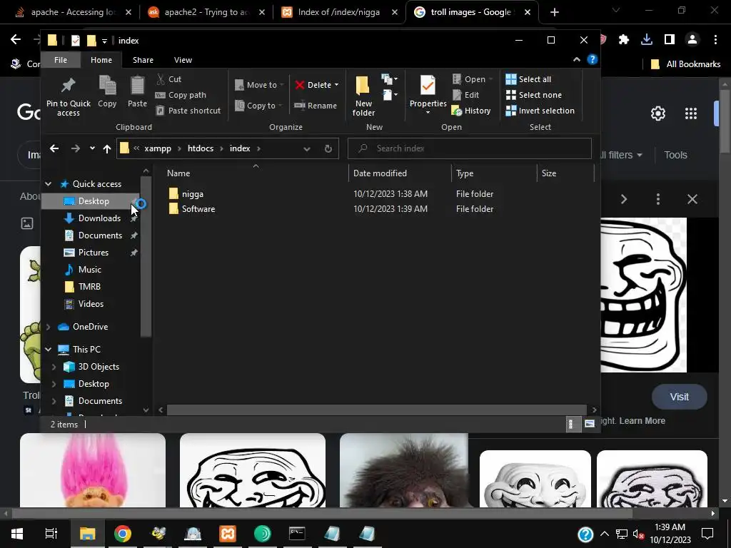Collapse the This PC node

48,350
